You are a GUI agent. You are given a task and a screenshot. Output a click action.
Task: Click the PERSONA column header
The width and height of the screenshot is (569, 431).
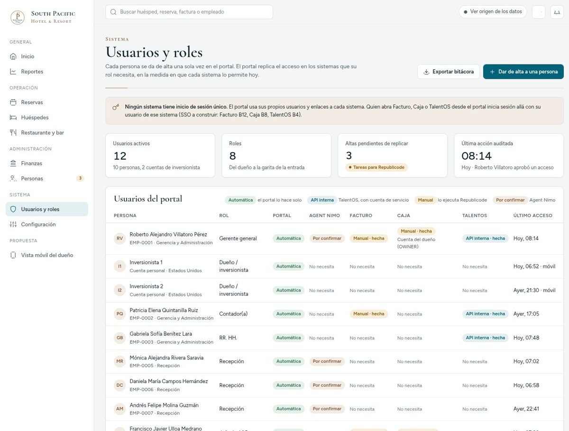[125, 216]
